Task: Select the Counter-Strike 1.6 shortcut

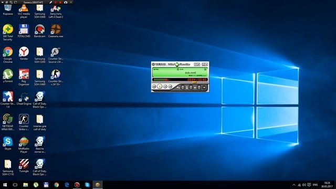Action: (x=8, y=100)
